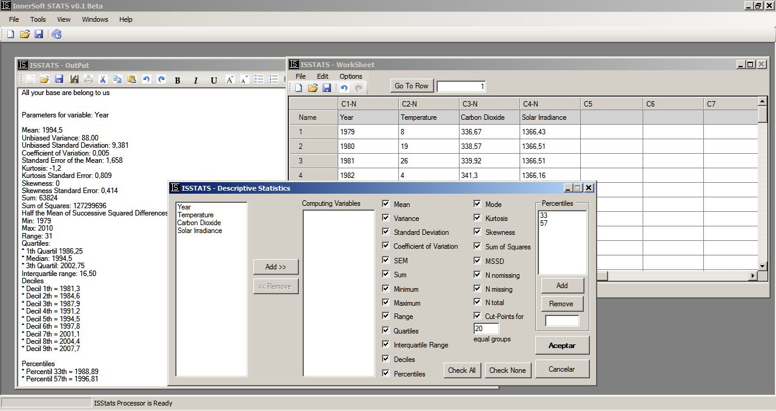776x411 pixels.
Task: Click the New document icon in the OutPut window
Action: pyautogui.click(x=30, y=79)
